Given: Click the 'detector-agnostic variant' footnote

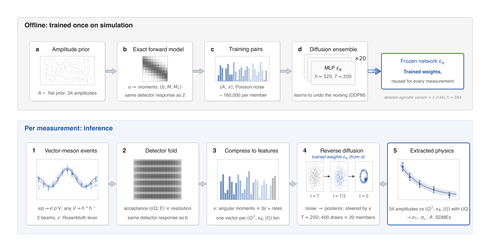Looking at the screenshot, I should 423,98.
